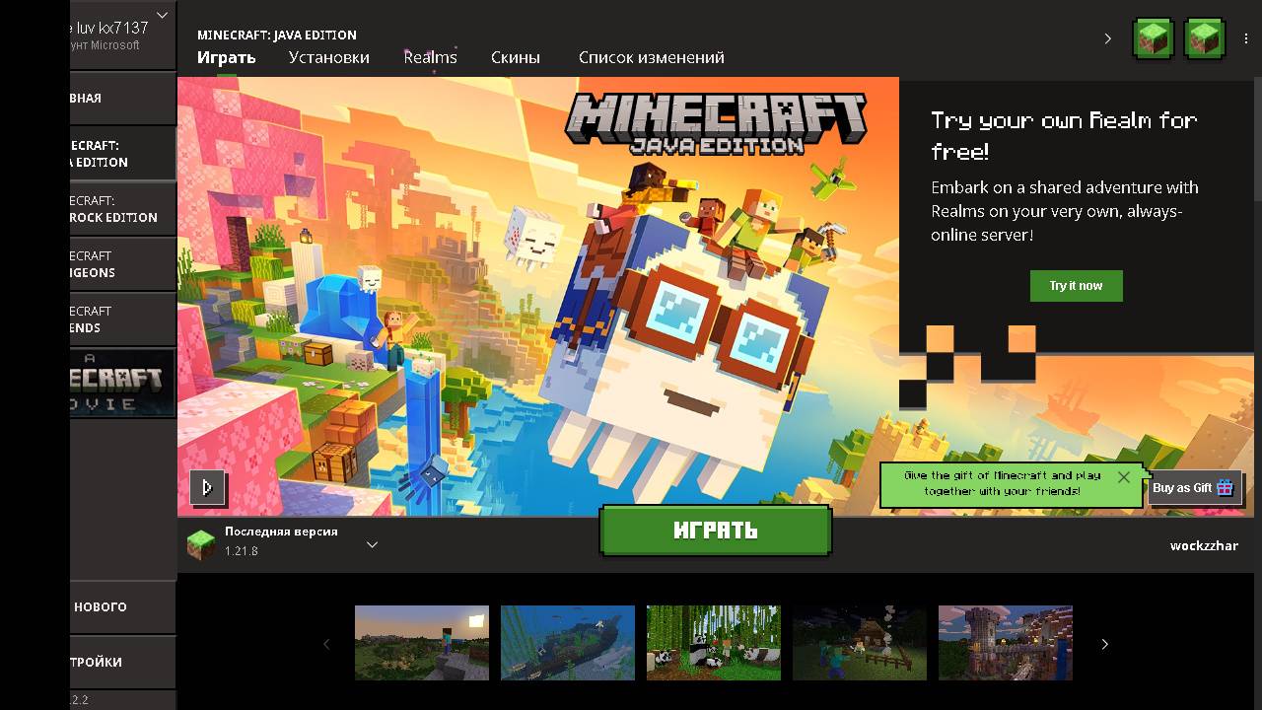The height and width of the screenshot is (710, 1262).
Task: Click the green ИГРАТЬ button
Action: (716, 531)
